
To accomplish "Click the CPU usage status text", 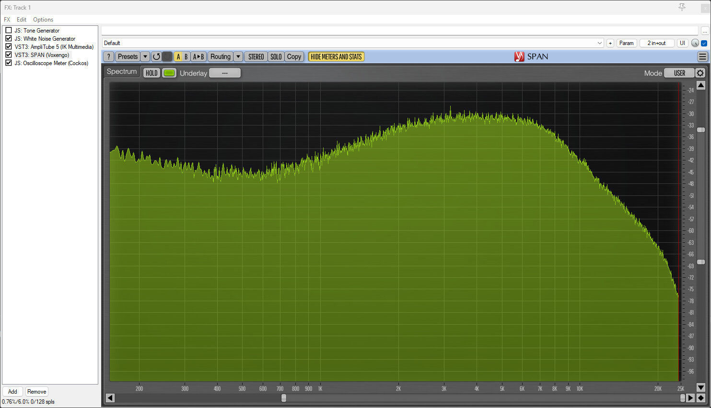I will (28, 402).
